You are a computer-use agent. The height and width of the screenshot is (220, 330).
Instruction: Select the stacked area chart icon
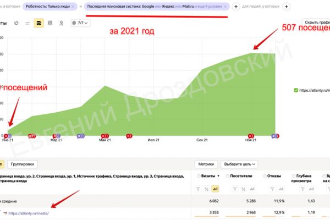(38, 23)
